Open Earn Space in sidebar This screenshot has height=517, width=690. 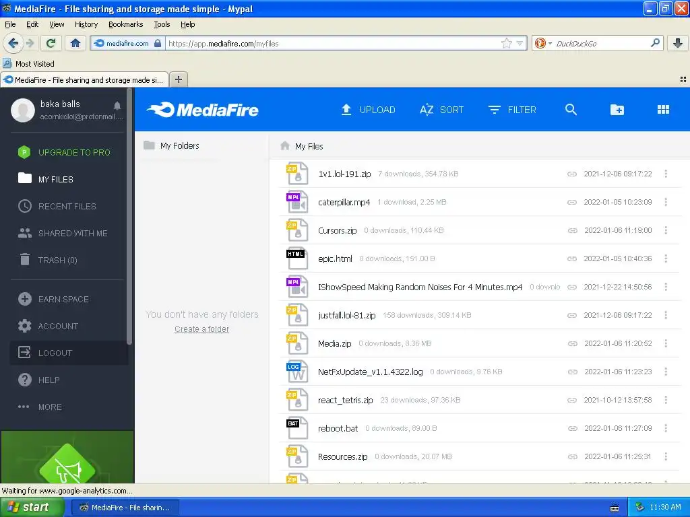pyautogui.click(x=54, y=300)
